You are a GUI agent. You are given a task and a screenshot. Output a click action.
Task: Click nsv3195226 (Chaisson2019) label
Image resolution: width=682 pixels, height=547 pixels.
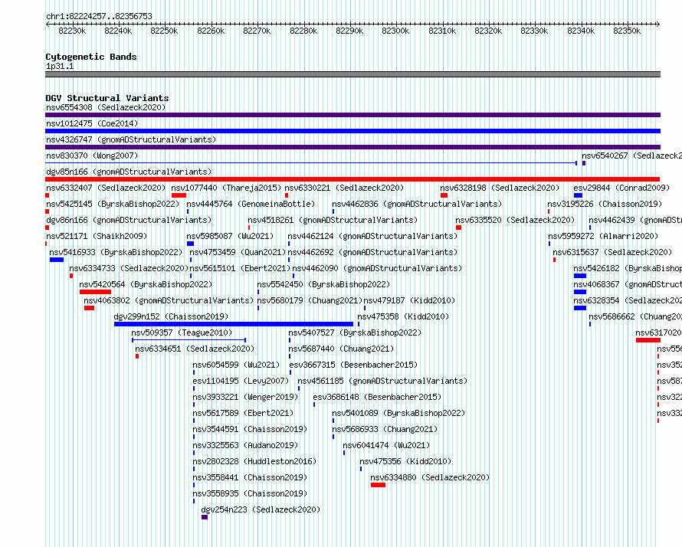click(x=605, y=204)
